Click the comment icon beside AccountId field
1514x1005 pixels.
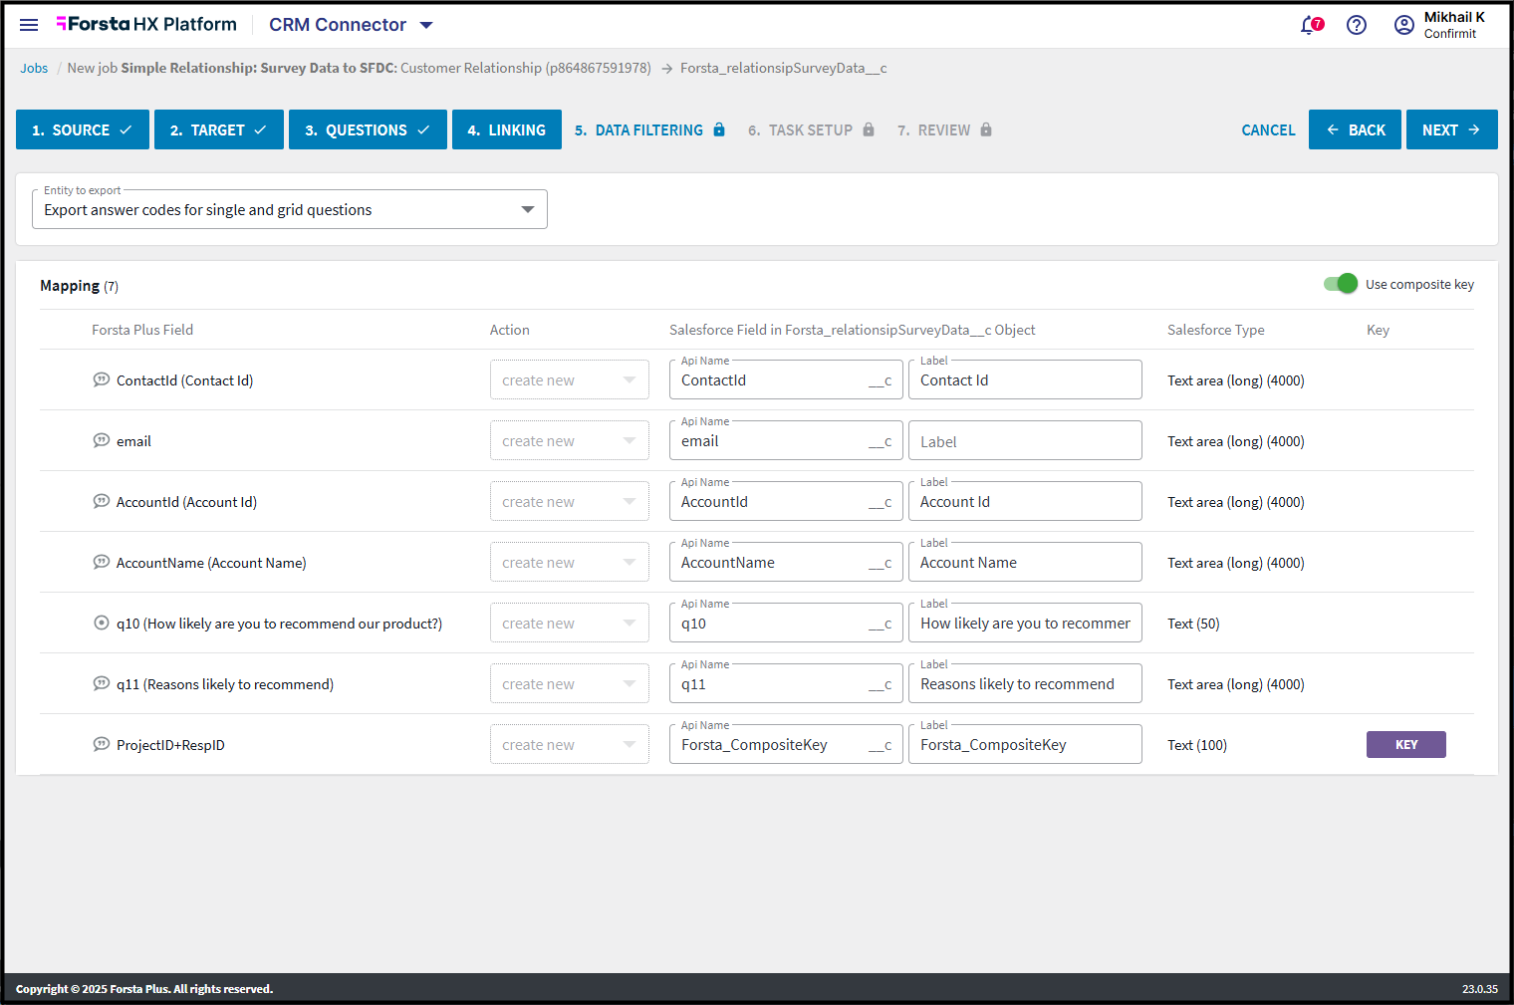click(102, 501)
